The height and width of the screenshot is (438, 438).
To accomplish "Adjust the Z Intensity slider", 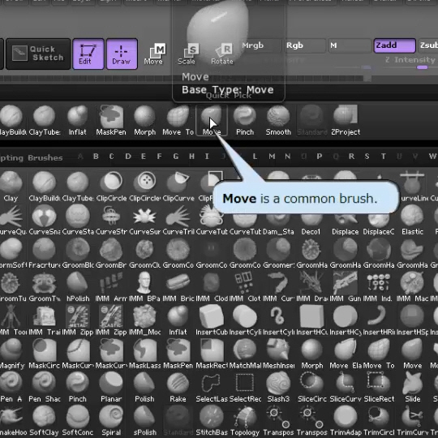I will (410, 62).
